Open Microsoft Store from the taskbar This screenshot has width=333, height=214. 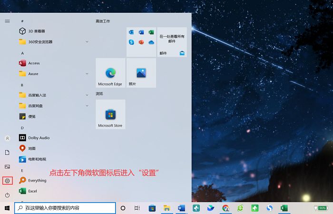tap(152, 208)
